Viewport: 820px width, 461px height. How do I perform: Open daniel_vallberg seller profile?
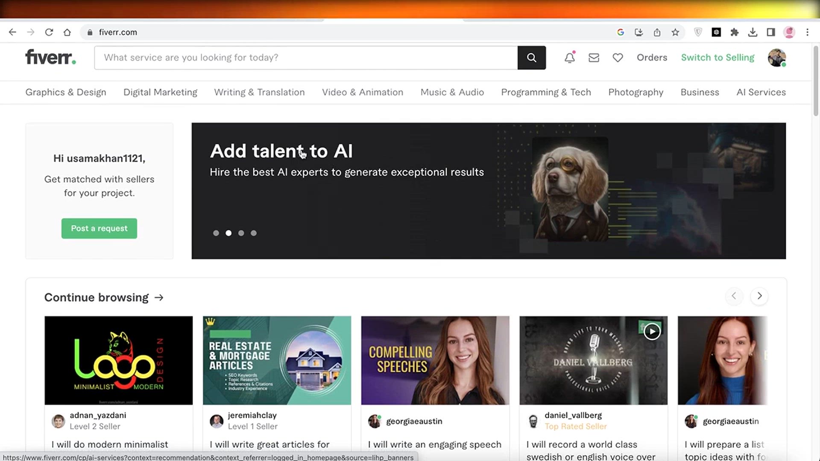pos(573,415)
